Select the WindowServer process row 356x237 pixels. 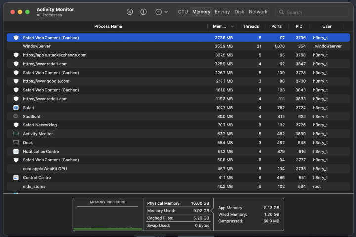[x=178, y=46]
